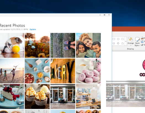Image resolution: width=145 pixels, height=113 pixels.
Task: Select the berry cheesecake slice photo
Action: click(x=12, y=96)
